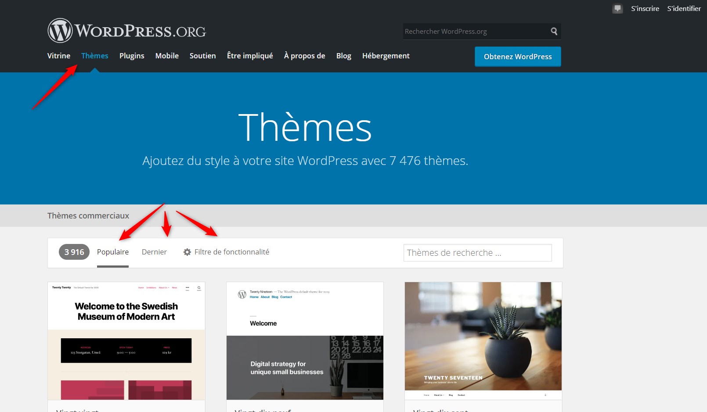Image resolution: width=707 pixels, height=412 pixels.
Task: Click the WordPress.org logo
Action: 126,31
